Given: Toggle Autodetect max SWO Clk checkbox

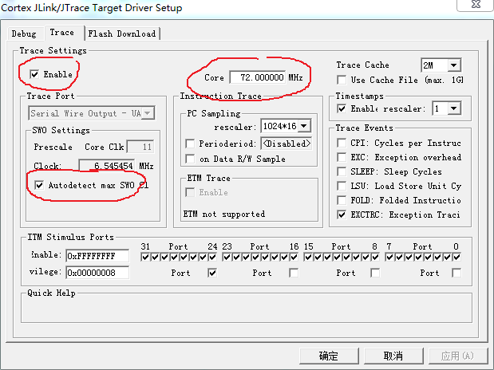Looking at the screenshot, I should click(x=39, y=185).
